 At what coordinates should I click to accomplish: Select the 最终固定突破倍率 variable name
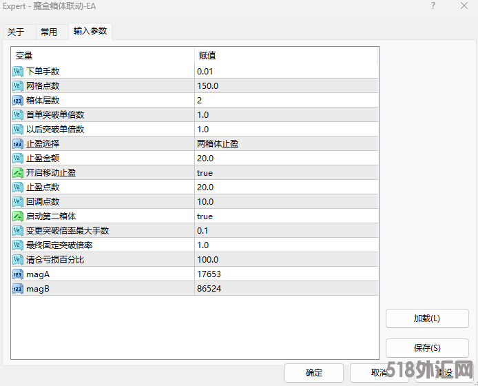click(59, 245)
